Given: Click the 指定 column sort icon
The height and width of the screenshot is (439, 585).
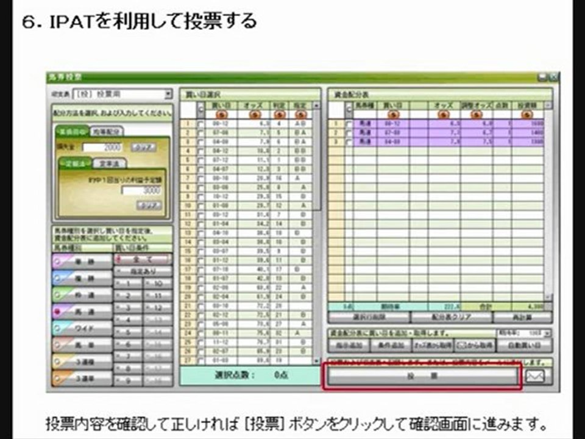Looking at the screenshot, I should click(x=300, y=115).
